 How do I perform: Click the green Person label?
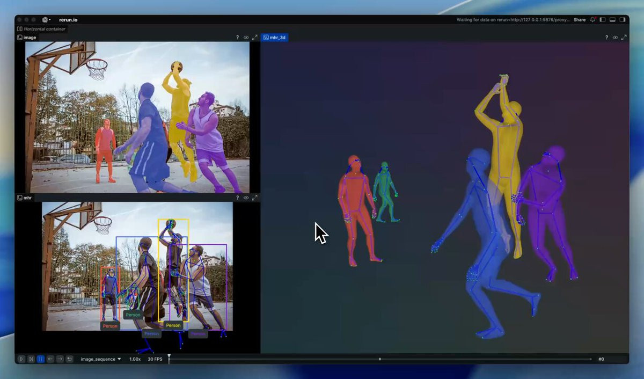[133, 315]
